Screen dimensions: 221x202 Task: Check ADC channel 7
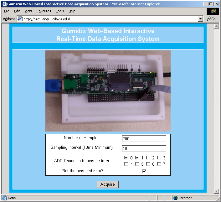click(159, 164)
